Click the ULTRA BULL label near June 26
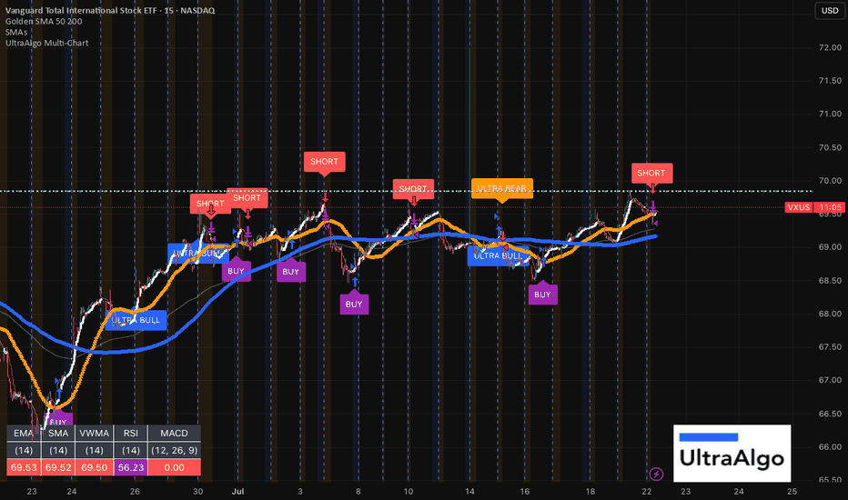This screenshot has height=500, width=848. coord(136,320)
